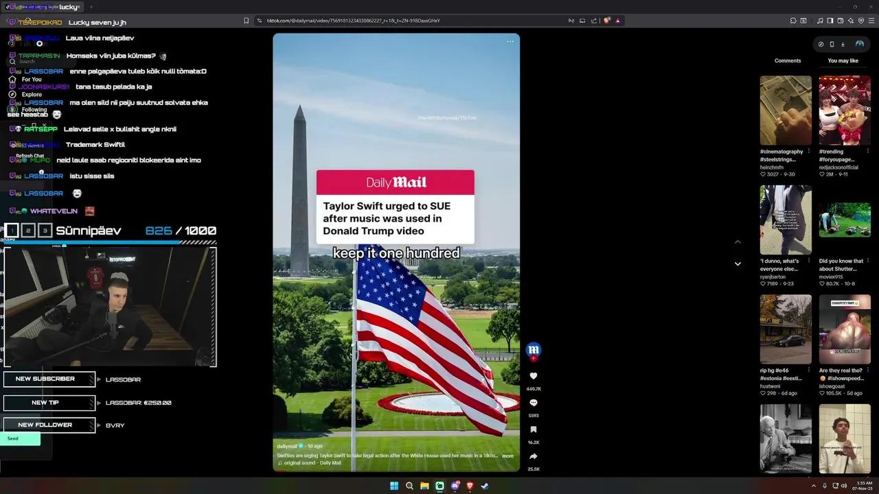
Task: Open Brave Shields lion icon
Action: 606,21
